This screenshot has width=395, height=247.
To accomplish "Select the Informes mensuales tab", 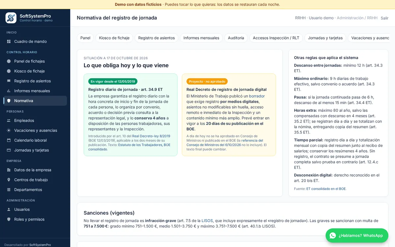I will 201,38.
